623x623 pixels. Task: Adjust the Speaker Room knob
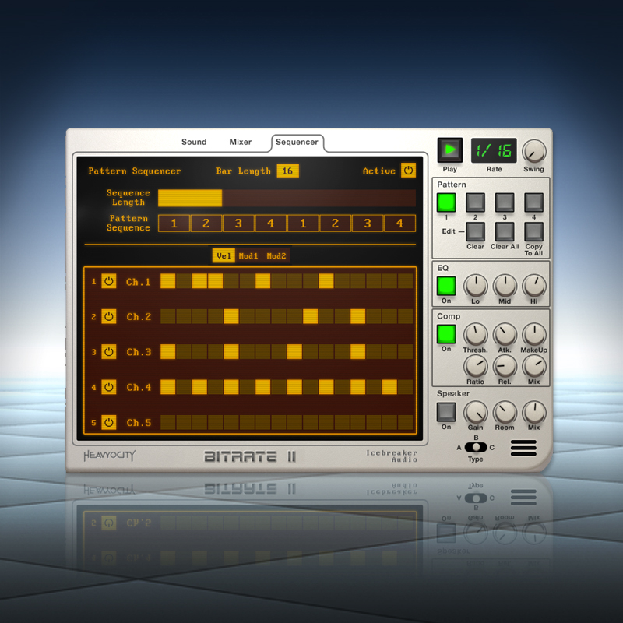505,413
